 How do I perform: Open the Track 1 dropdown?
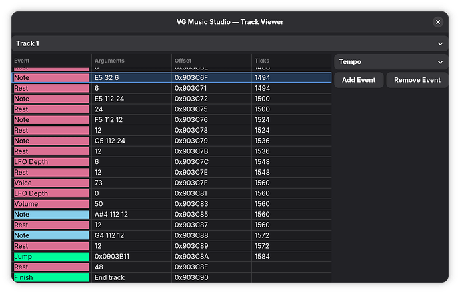point(229,43)
